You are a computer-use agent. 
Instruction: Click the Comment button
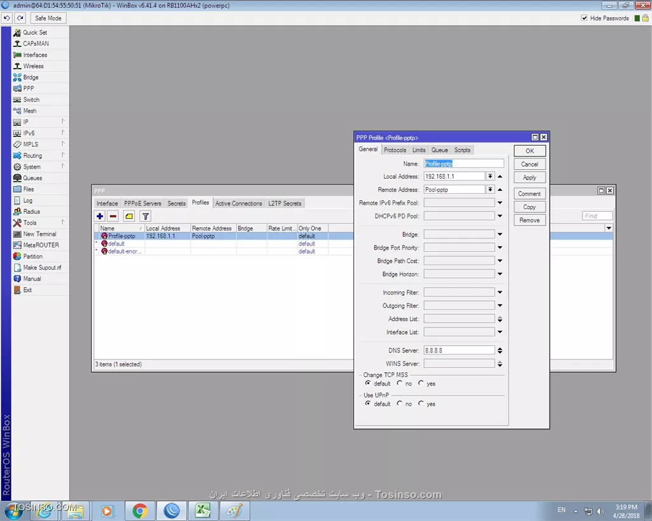(530, 193)
